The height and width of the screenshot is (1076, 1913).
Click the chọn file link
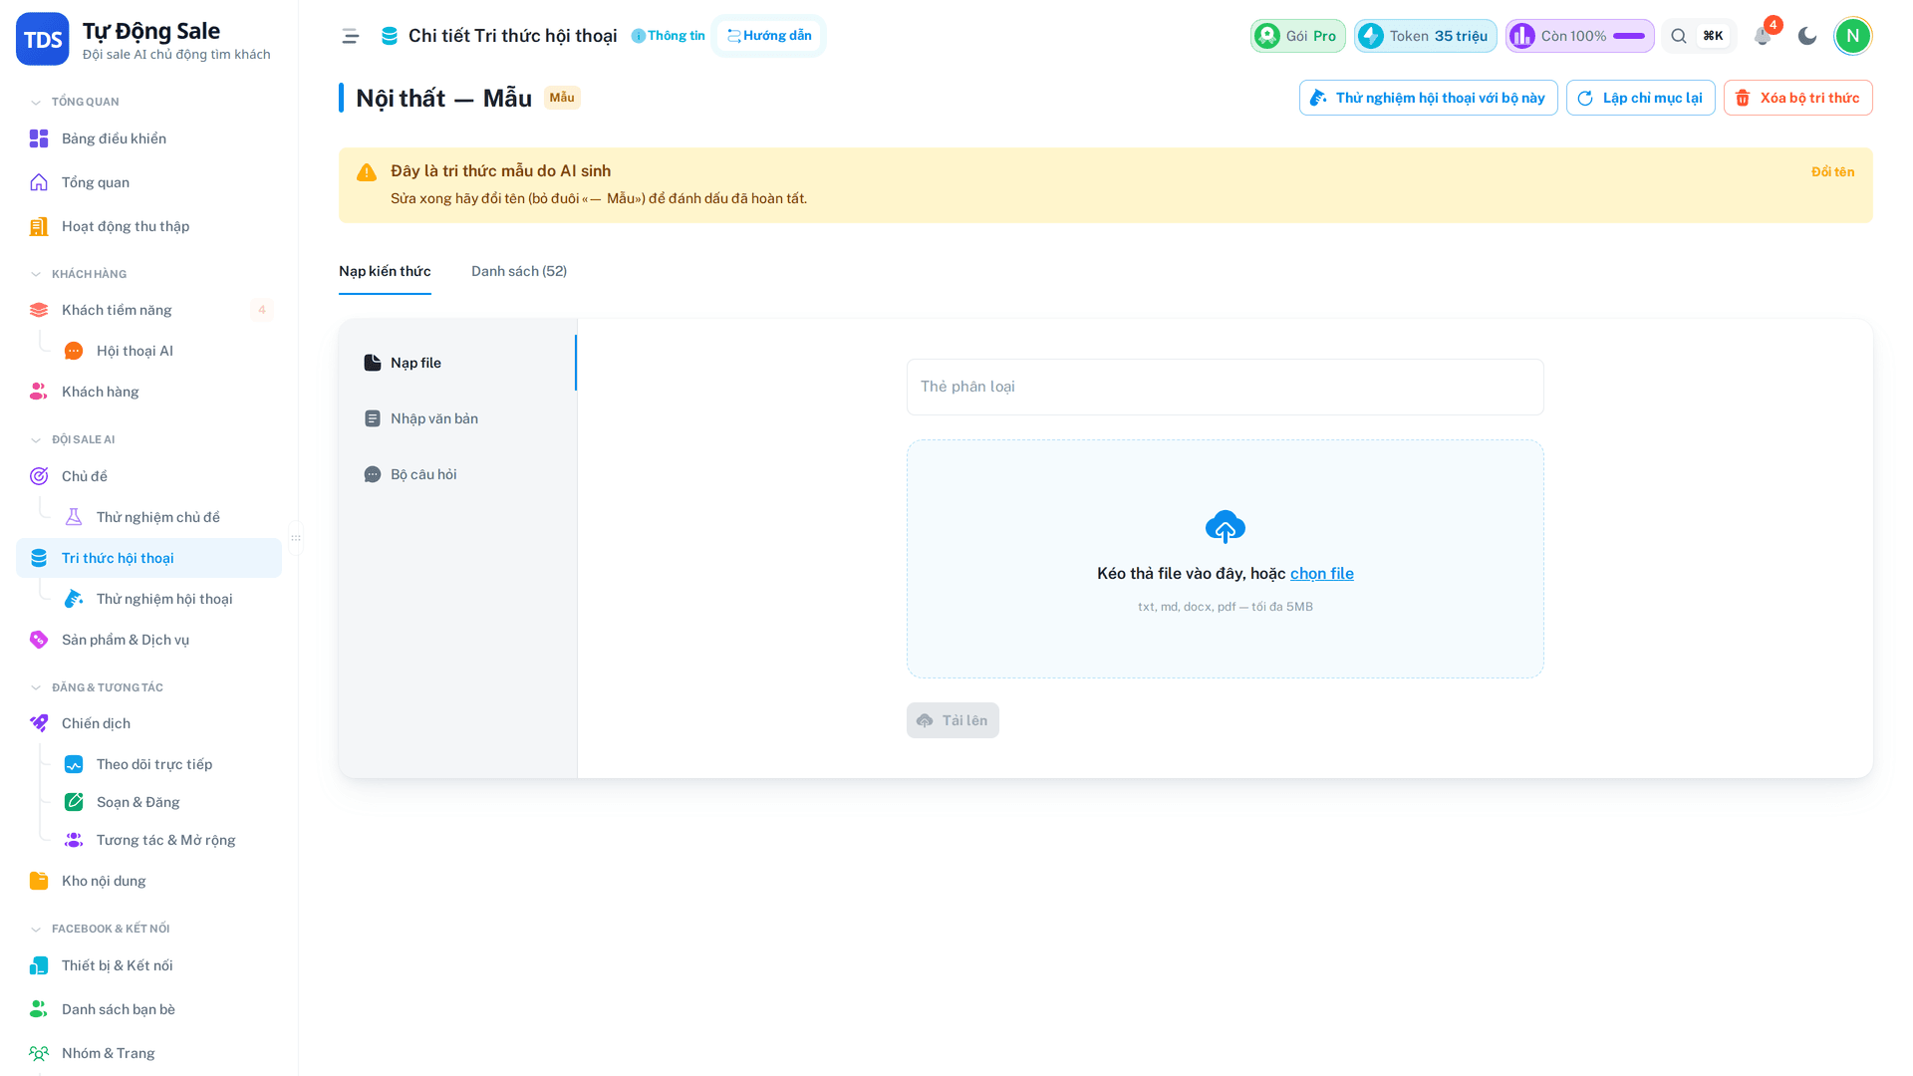point(1321,573)
